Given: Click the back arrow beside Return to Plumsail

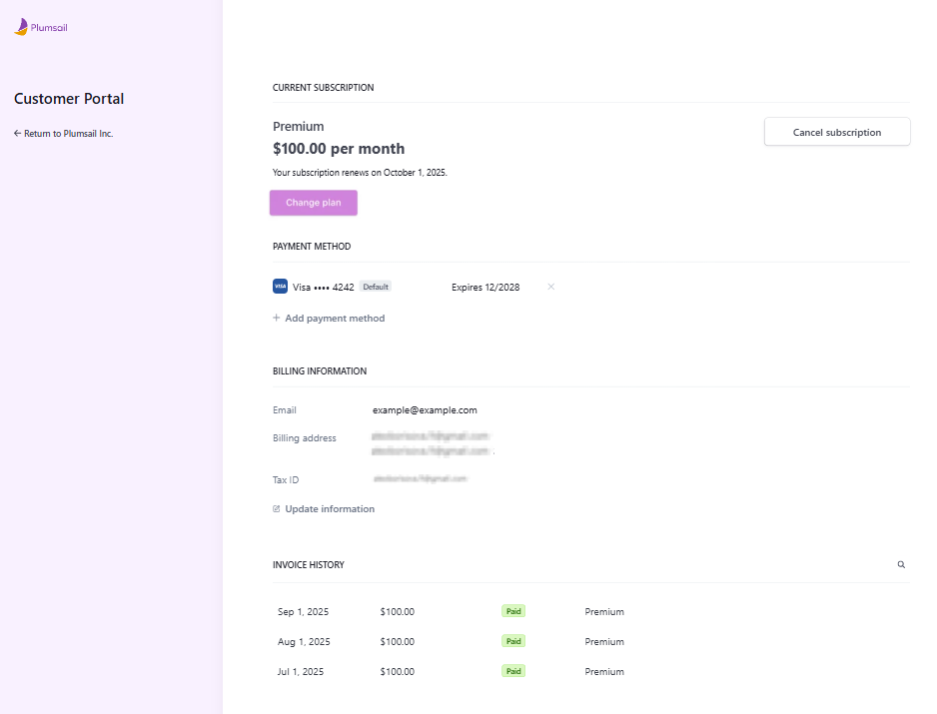Looking at the screenshot, I should pyautogui.click(x=17, y=134).
